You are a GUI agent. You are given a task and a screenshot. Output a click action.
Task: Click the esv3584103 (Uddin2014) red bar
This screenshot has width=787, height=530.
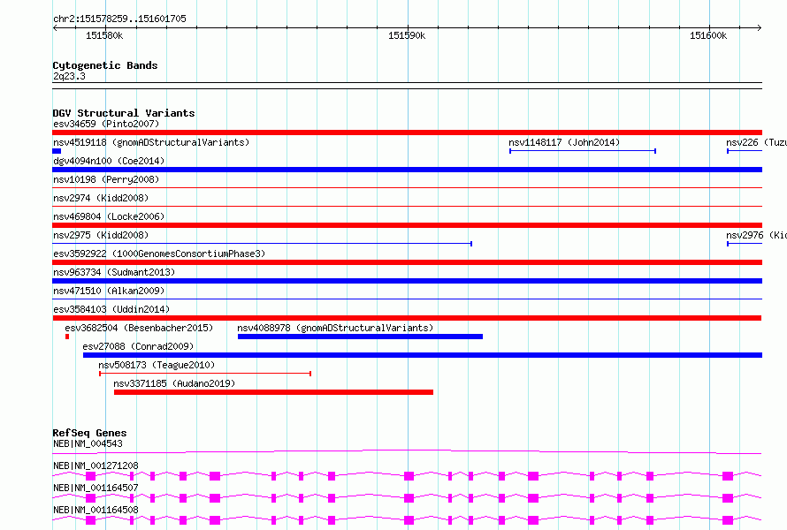click(407, 318)
